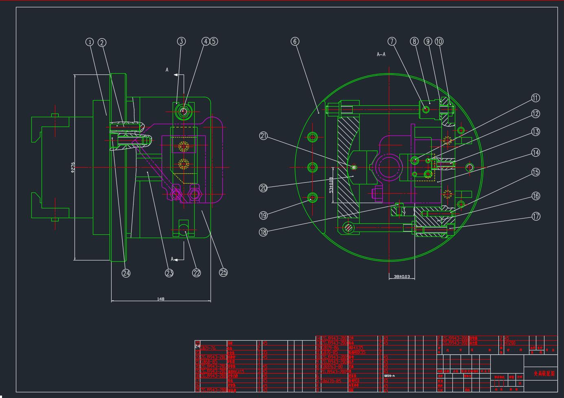Select the 夹具装配图 title block text
The height and width of the screenshot is (398, 564).
544,373
